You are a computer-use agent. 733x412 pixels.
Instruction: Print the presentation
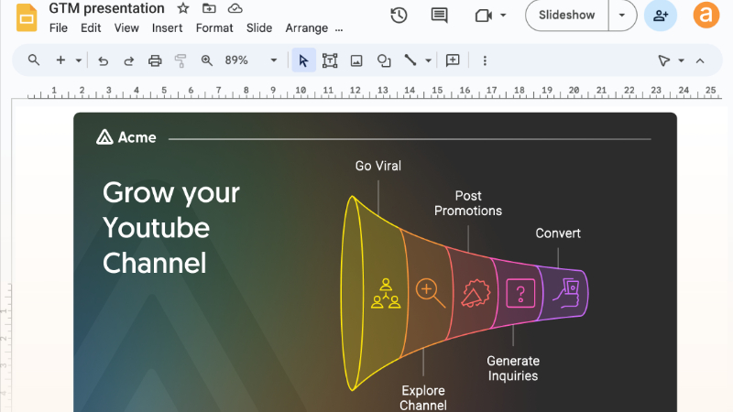(x=155, y=60)
